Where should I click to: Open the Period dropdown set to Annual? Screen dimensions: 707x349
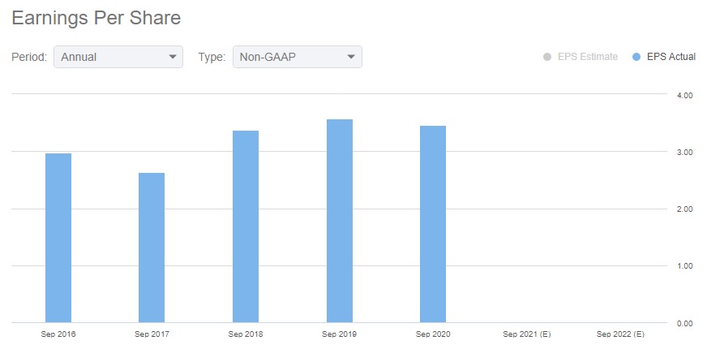click(118, 57)
